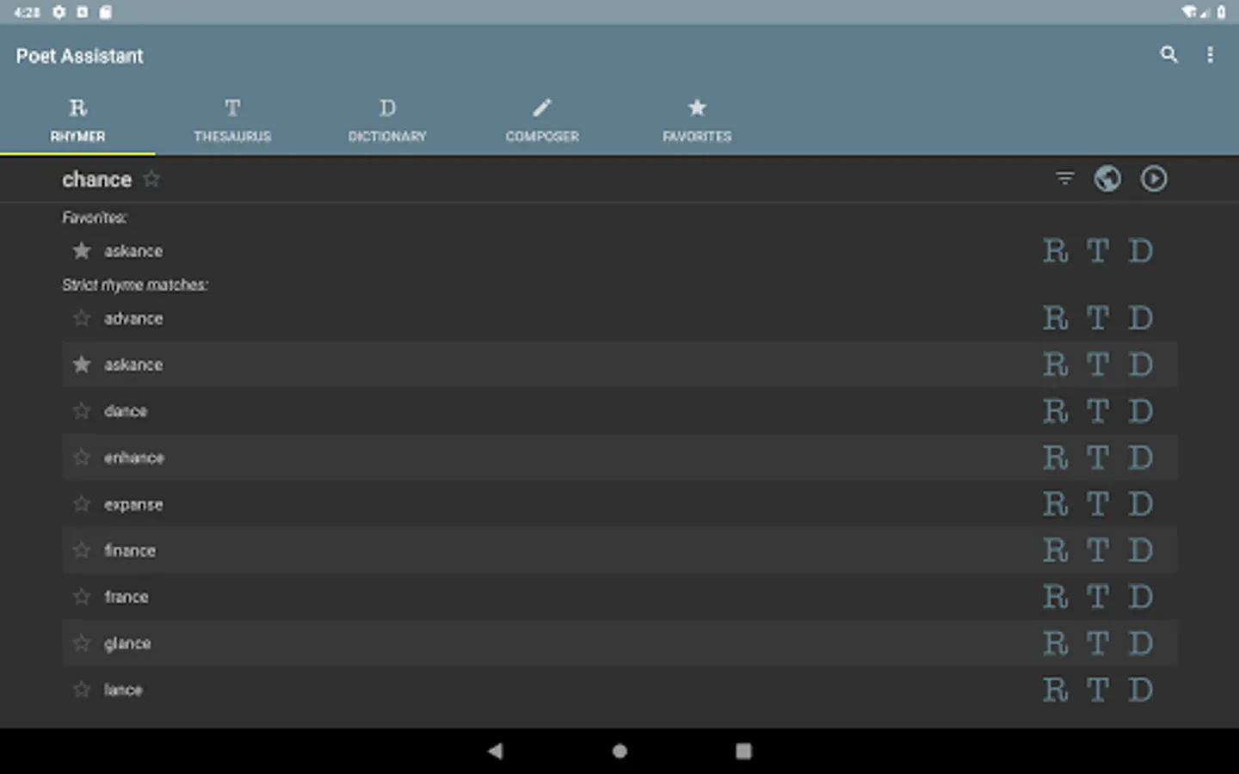Unstar askance in strict rhyme matches
The width and height of the screenshot is (1239, 774).
pyautogui.click(x=82, y=365)
